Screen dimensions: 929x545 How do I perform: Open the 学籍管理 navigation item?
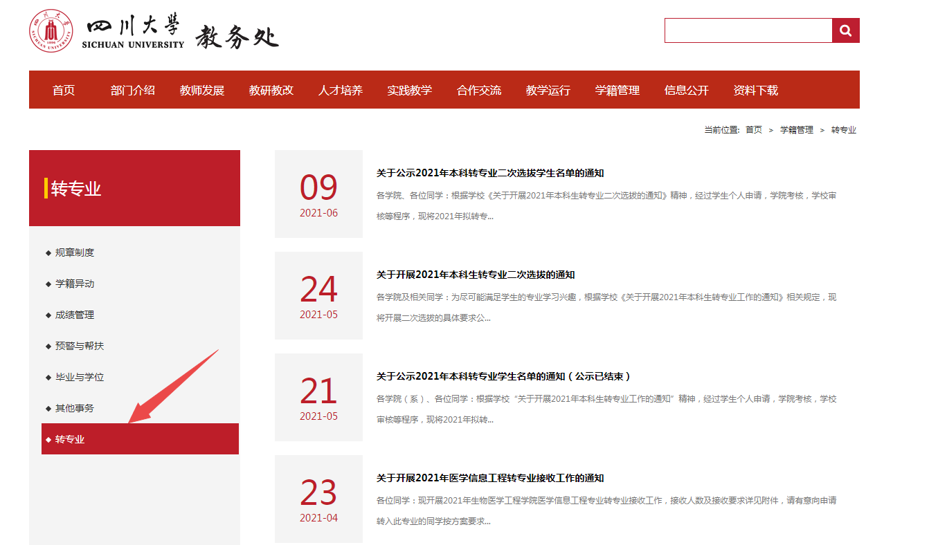[617, 90]
